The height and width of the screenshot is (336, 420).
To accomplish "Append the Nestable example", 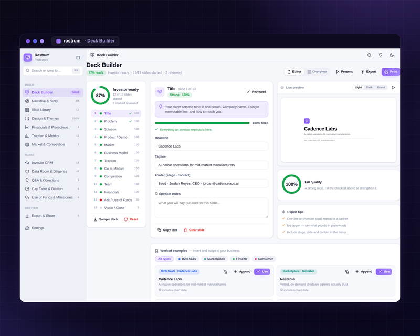I will click(364, 272).
